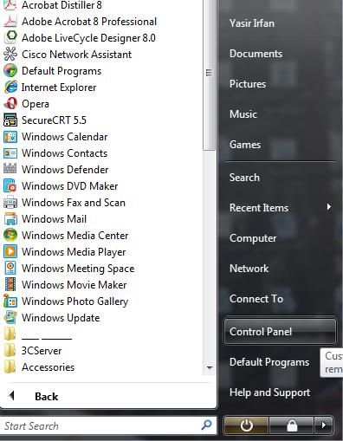
Task: Click the Windows Meeting Space icon
Action: pos(10,268)
